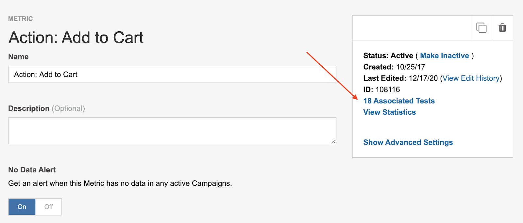Expand Show Advanced Settings
Image resolution: width=523 pixels, height=223 pixels.
tap(408, 142)
